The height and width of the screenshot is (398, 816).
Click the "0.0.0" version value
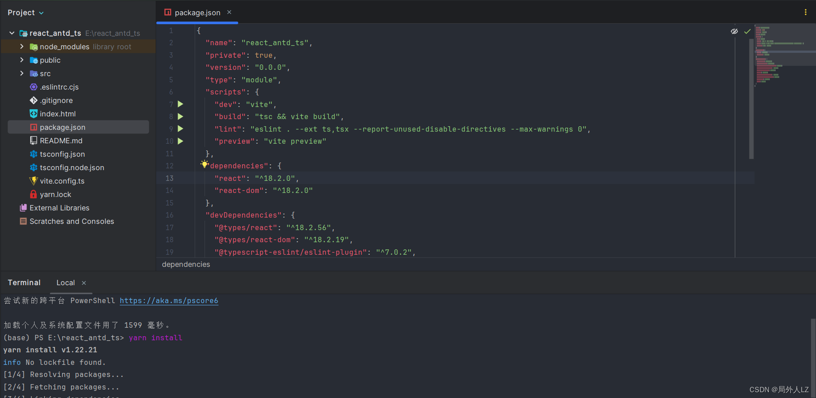(271, 68)
